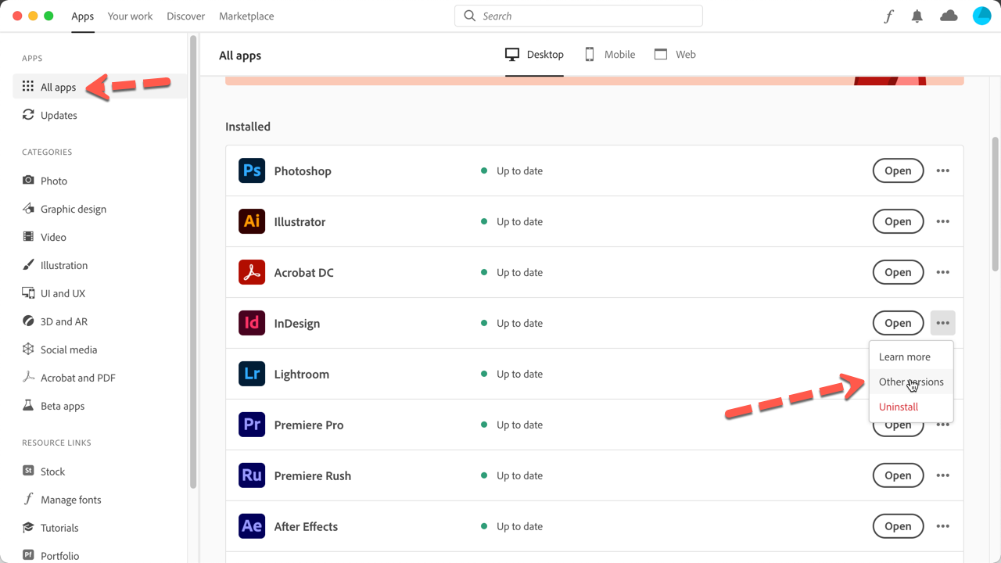
Task: Click the After Effects app icon
Action: pos(252,526)
